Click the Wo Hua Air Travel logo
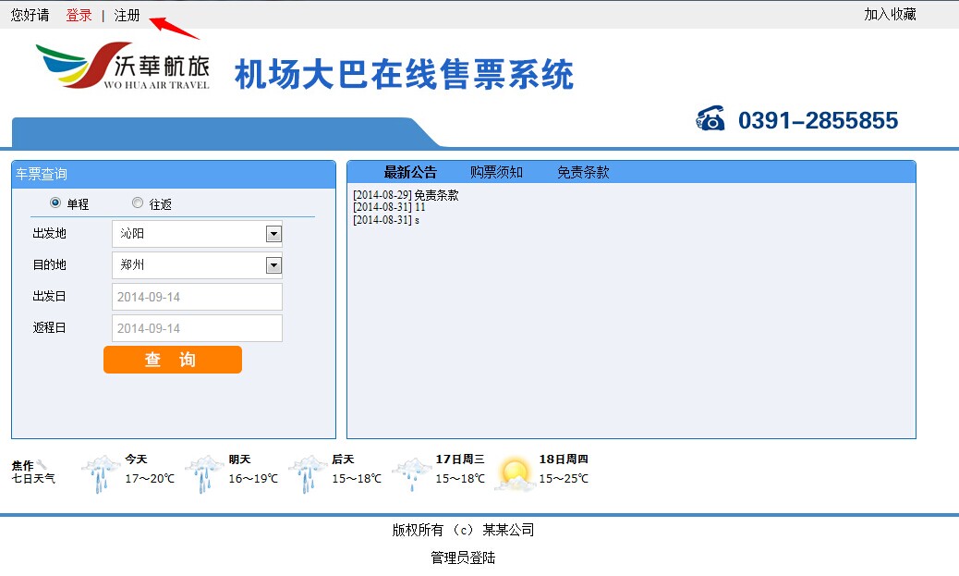Image resolution: width=959 pixels, height=576 pixels. point(122,67)
